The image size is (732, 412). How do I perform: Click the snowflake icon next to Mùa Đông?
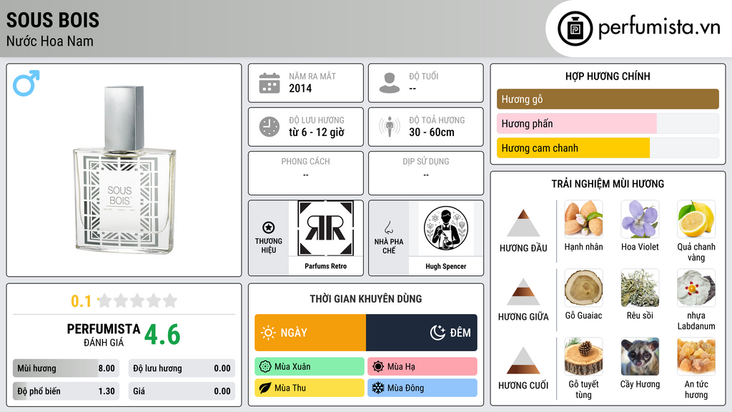[378, 388]
